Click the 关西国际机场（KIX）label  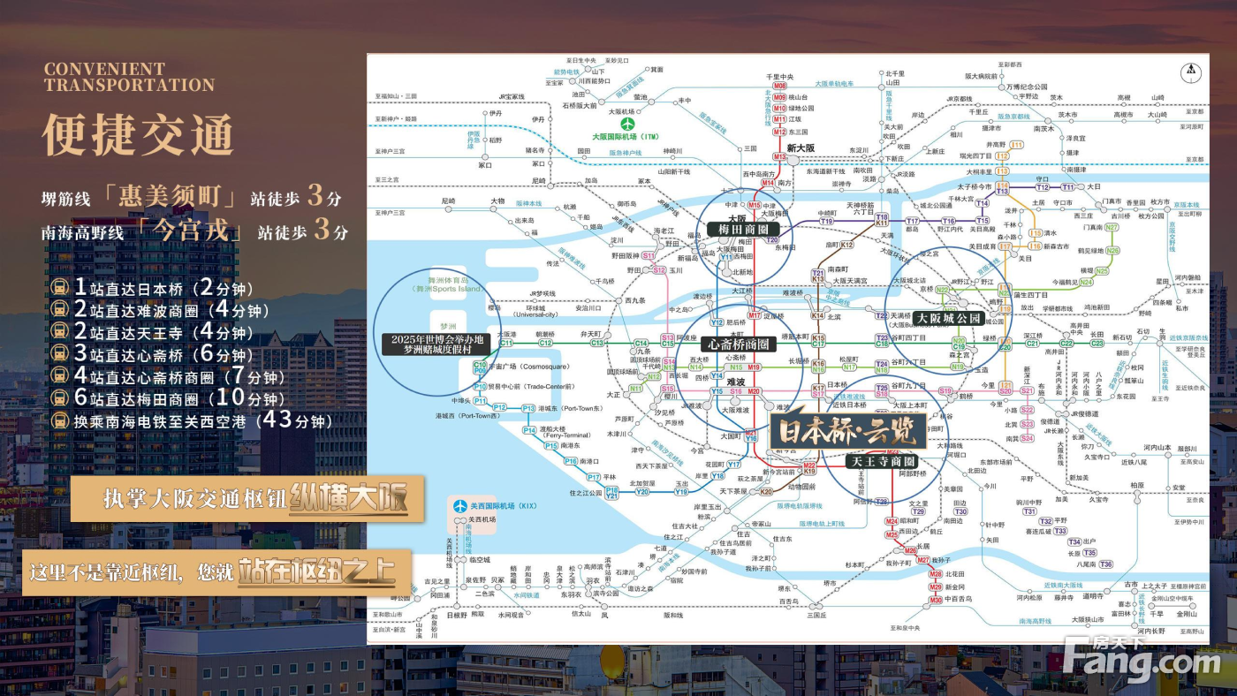503,506
